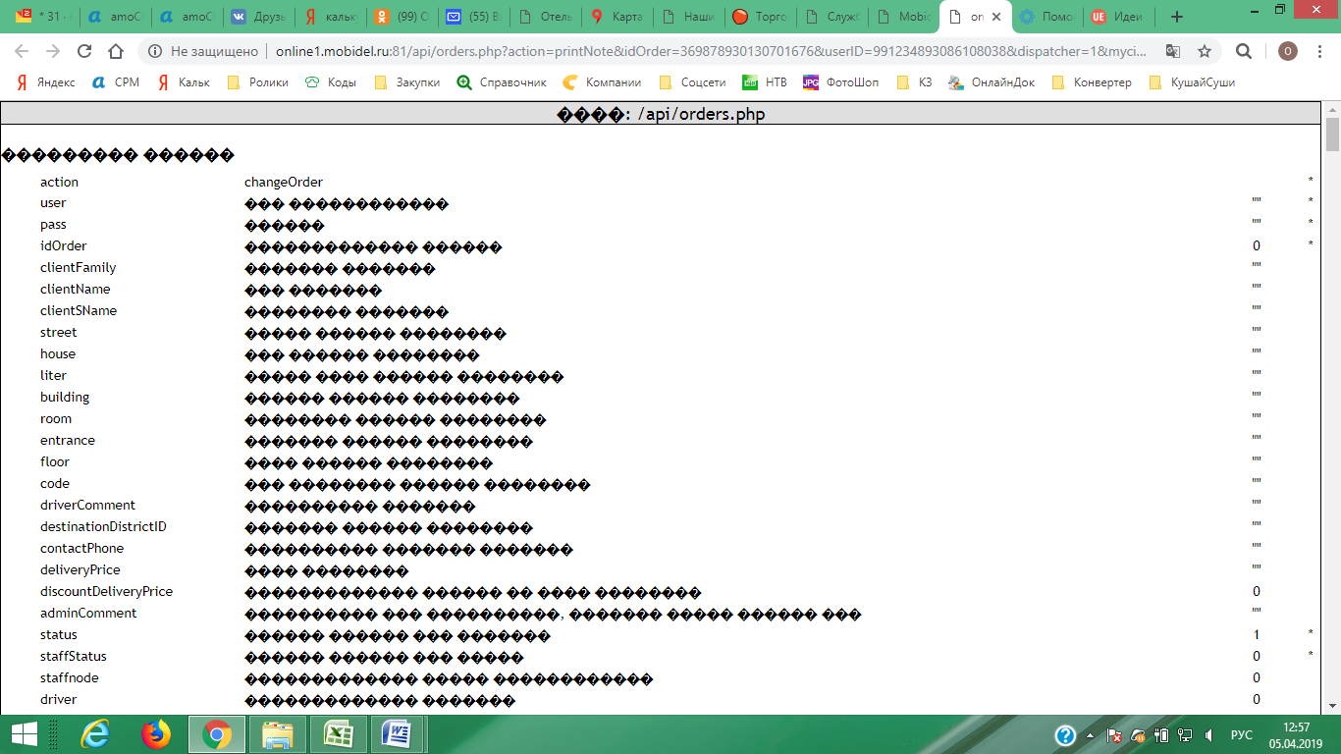Open the Компании bookmark
The height and width of the screenshot is (754, 1341).
point(603,82)
